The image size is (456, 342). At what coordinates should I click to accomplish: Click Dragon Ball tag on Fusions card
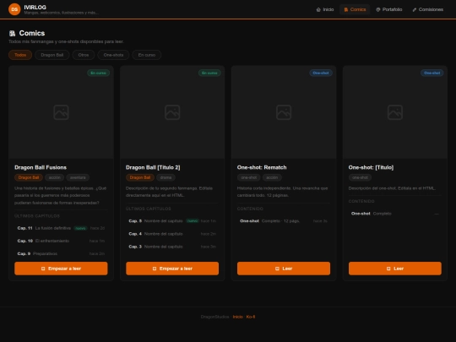[29, 177]
